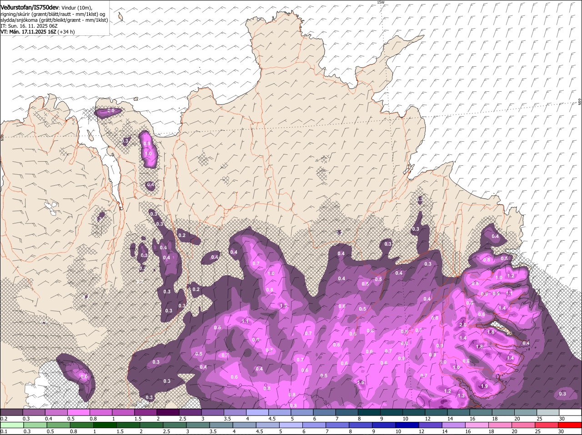This screenshot has width=582, height=435.
Task: Pick the 7–8 blue swatch in the lower legend
Action: tap(337, 425)
